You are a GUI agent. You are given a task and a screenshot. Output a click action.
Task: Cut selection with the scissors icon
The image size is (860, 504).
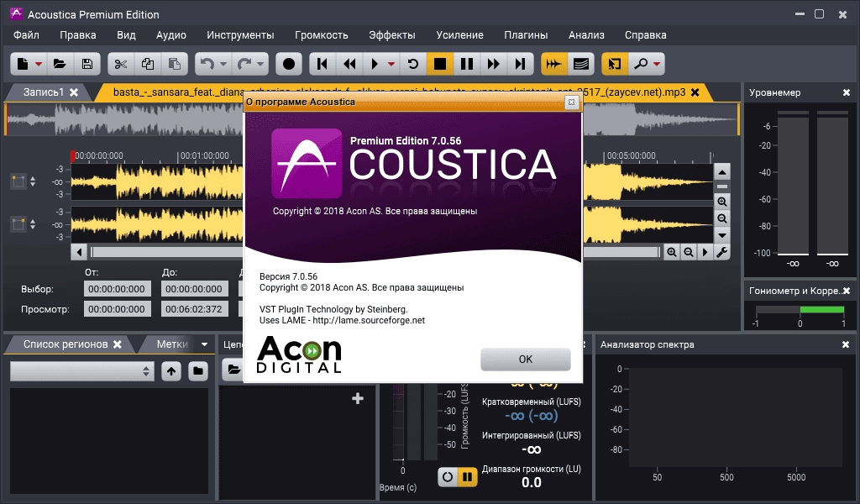(x=121, y=64)
